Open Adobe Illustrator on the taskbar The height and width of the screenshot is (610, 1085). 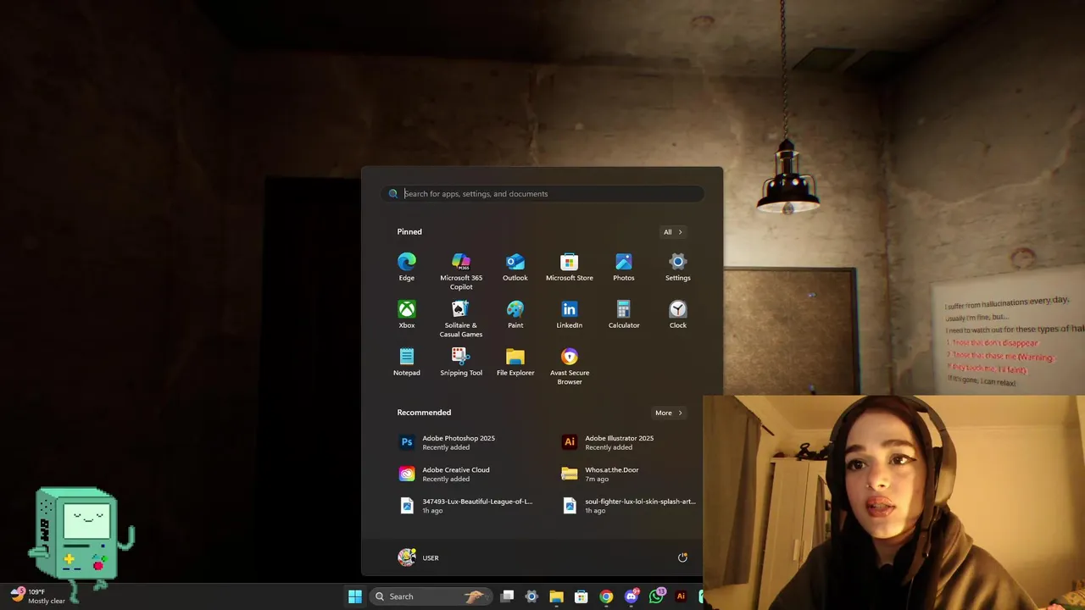pos(681,596)
